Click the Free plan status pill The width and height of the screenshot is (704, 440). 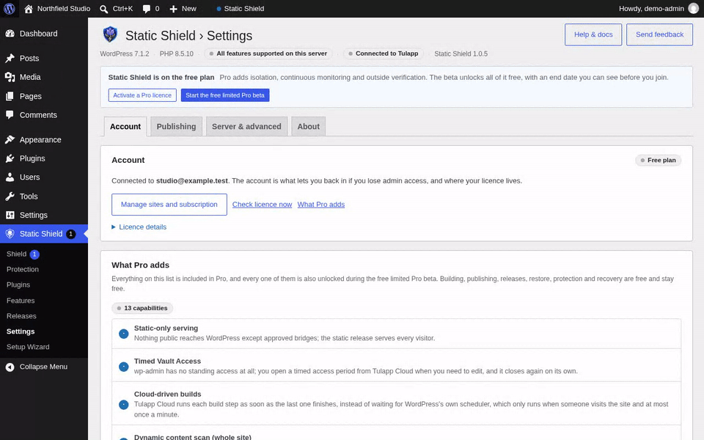tap(658, 161)
